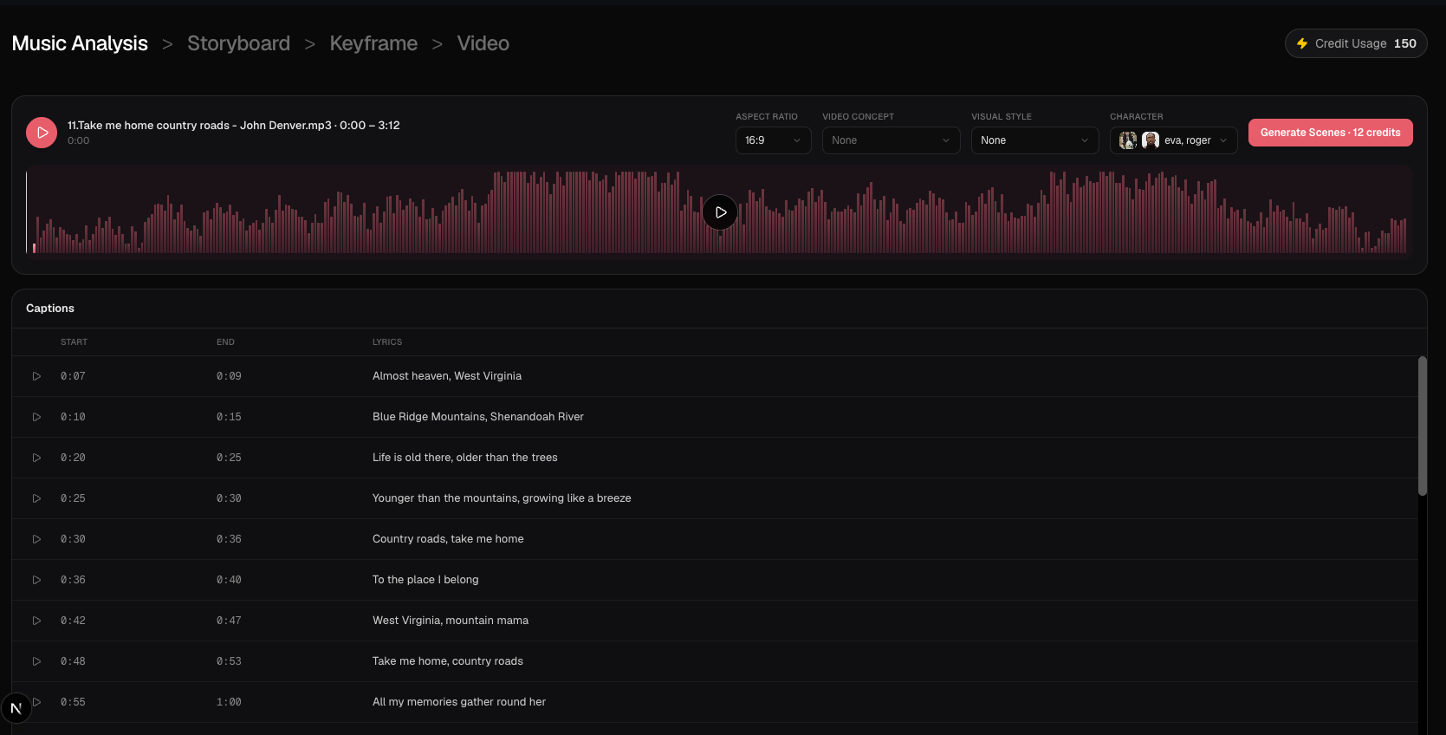Click lyric 'Life is old there, older than the trees'

[x=465, y=458]
